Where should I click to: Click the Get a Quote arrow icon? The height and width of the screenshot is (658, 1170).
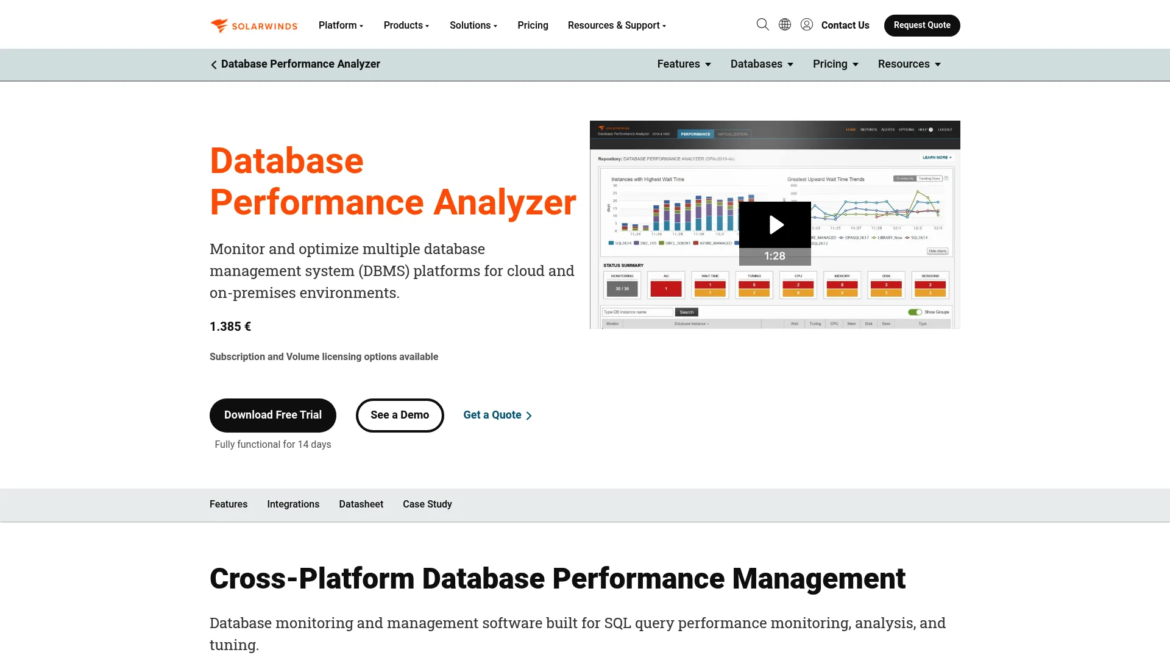click(x=529, y=416)
